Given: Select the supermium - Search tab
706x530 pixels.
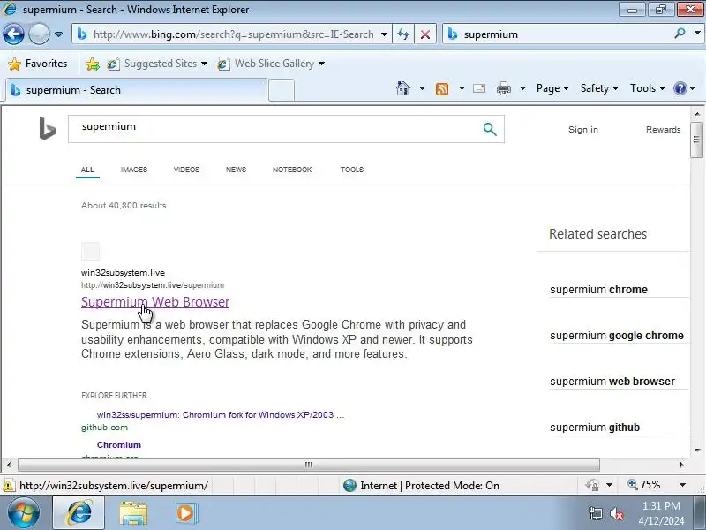Looking at the screenshot, I should (x=135, y=90).
